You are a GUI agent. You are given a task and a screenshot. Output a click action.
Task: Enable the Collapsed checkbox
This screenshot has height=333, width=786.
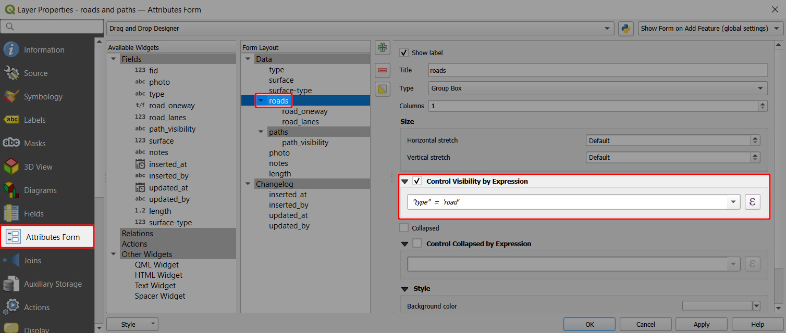point(403,228)
